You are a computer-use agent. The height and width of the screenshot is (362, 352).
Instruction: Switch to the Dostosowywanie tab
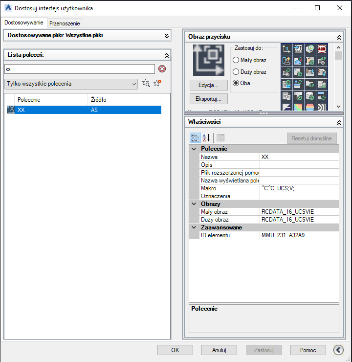tap(24, 23)
